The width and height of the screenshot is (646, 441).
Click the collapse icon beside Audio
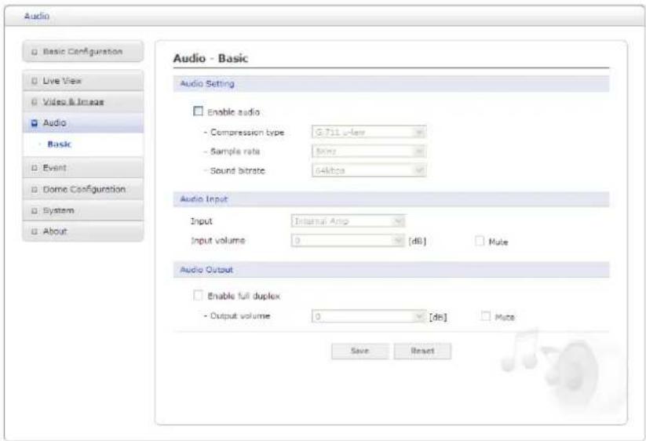35,122
